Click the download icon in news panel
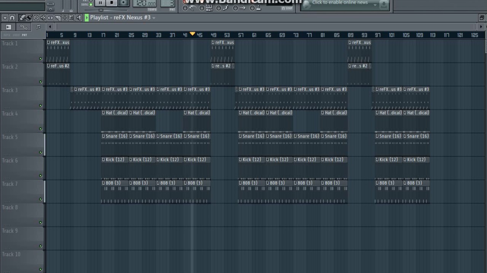Viewport: 487px width, 273px height. point(384,5)
